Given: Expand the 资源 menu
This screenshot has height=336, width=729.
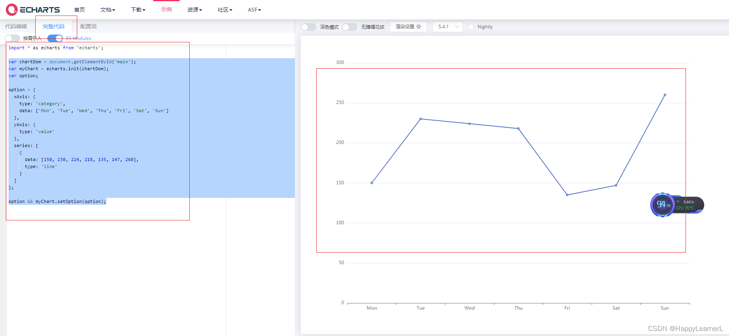Looking at the screenshot, I should click(x=194, y=10).
